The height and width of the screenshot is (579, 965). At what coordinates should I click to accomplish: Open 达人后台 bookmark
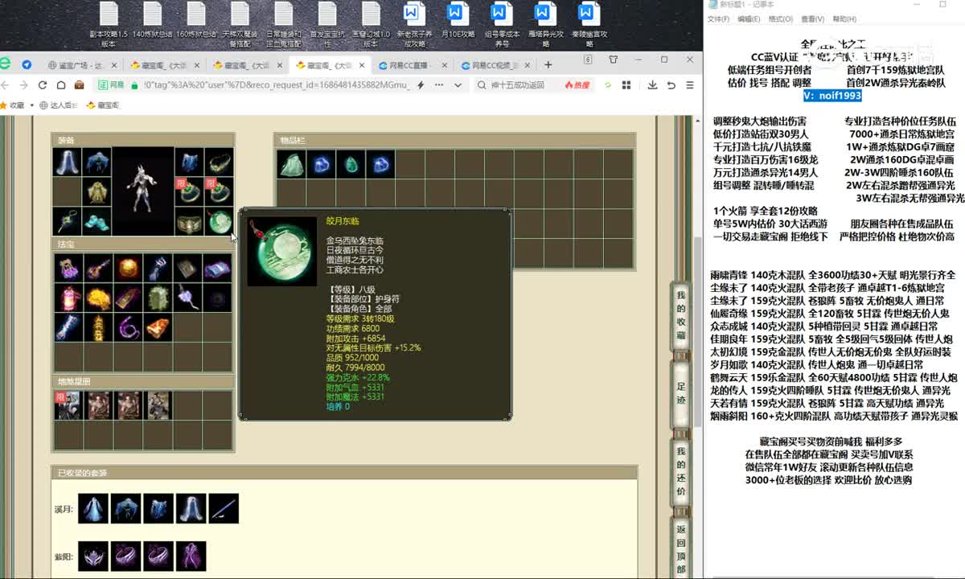point(58,105)
